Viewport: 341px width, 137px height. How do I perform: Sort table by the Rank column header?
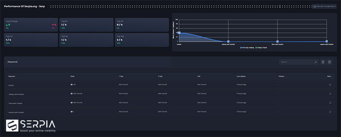pyautogui.click(x=72, y=76)
